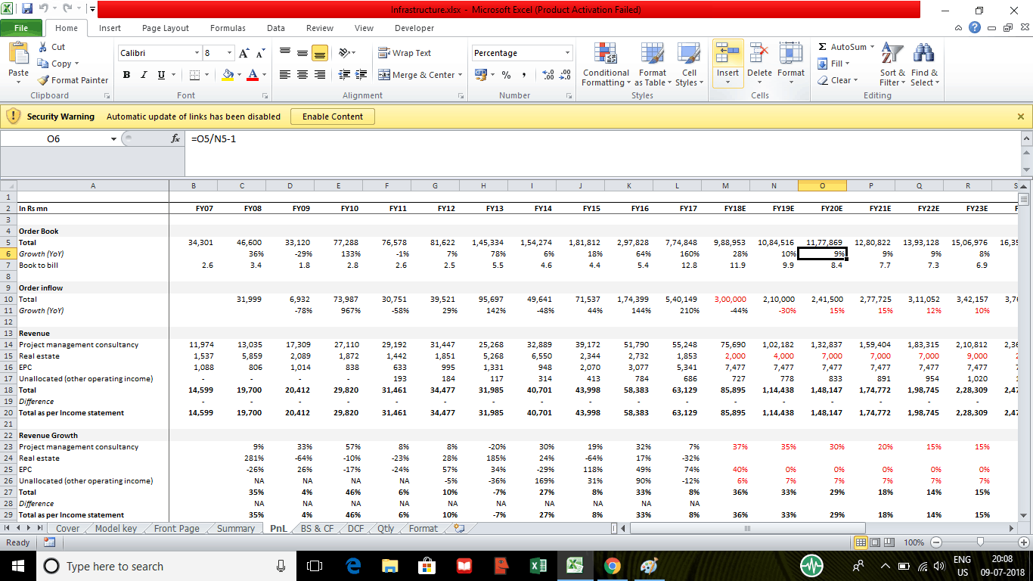Apply the fill color bucket icon
This screenshot has width=1033, height=581.
coord(228,75)
